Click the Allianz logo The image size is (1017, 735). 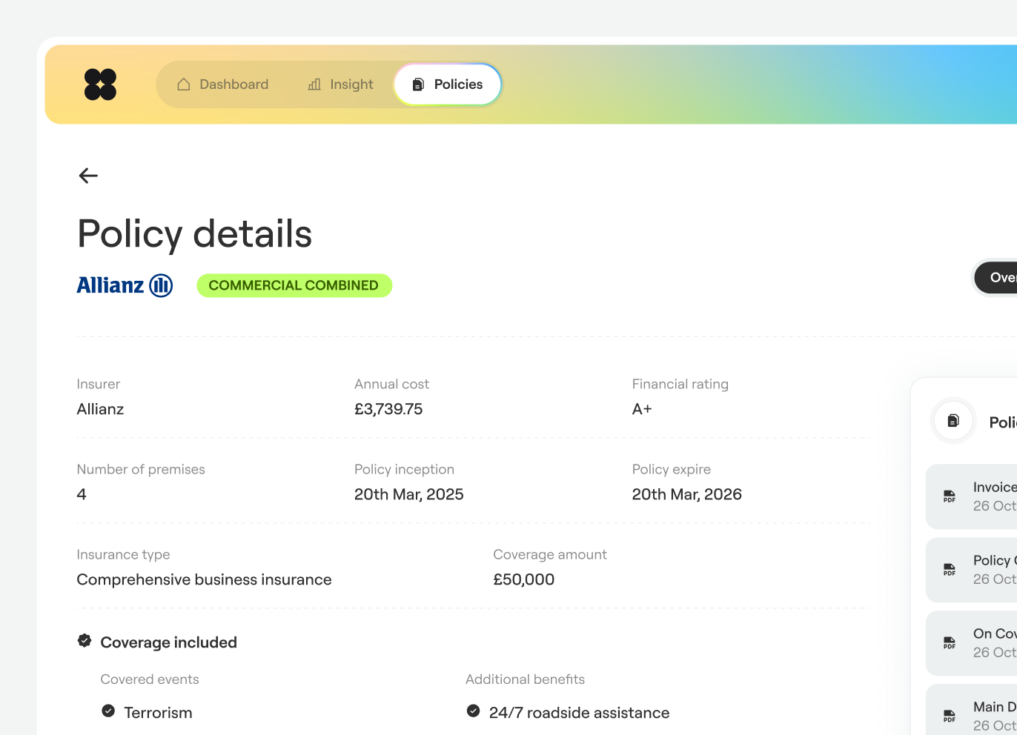[125, 285]
